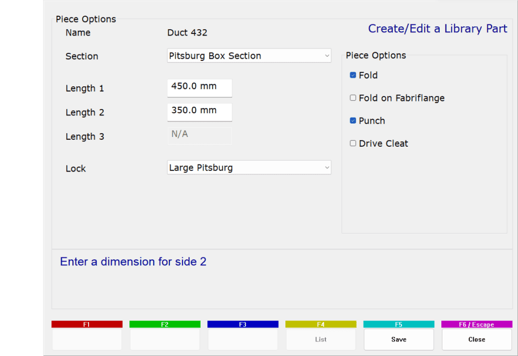518x356 pixels.
Task: Enable the Drive Cleat option
Action: point(353,143)
